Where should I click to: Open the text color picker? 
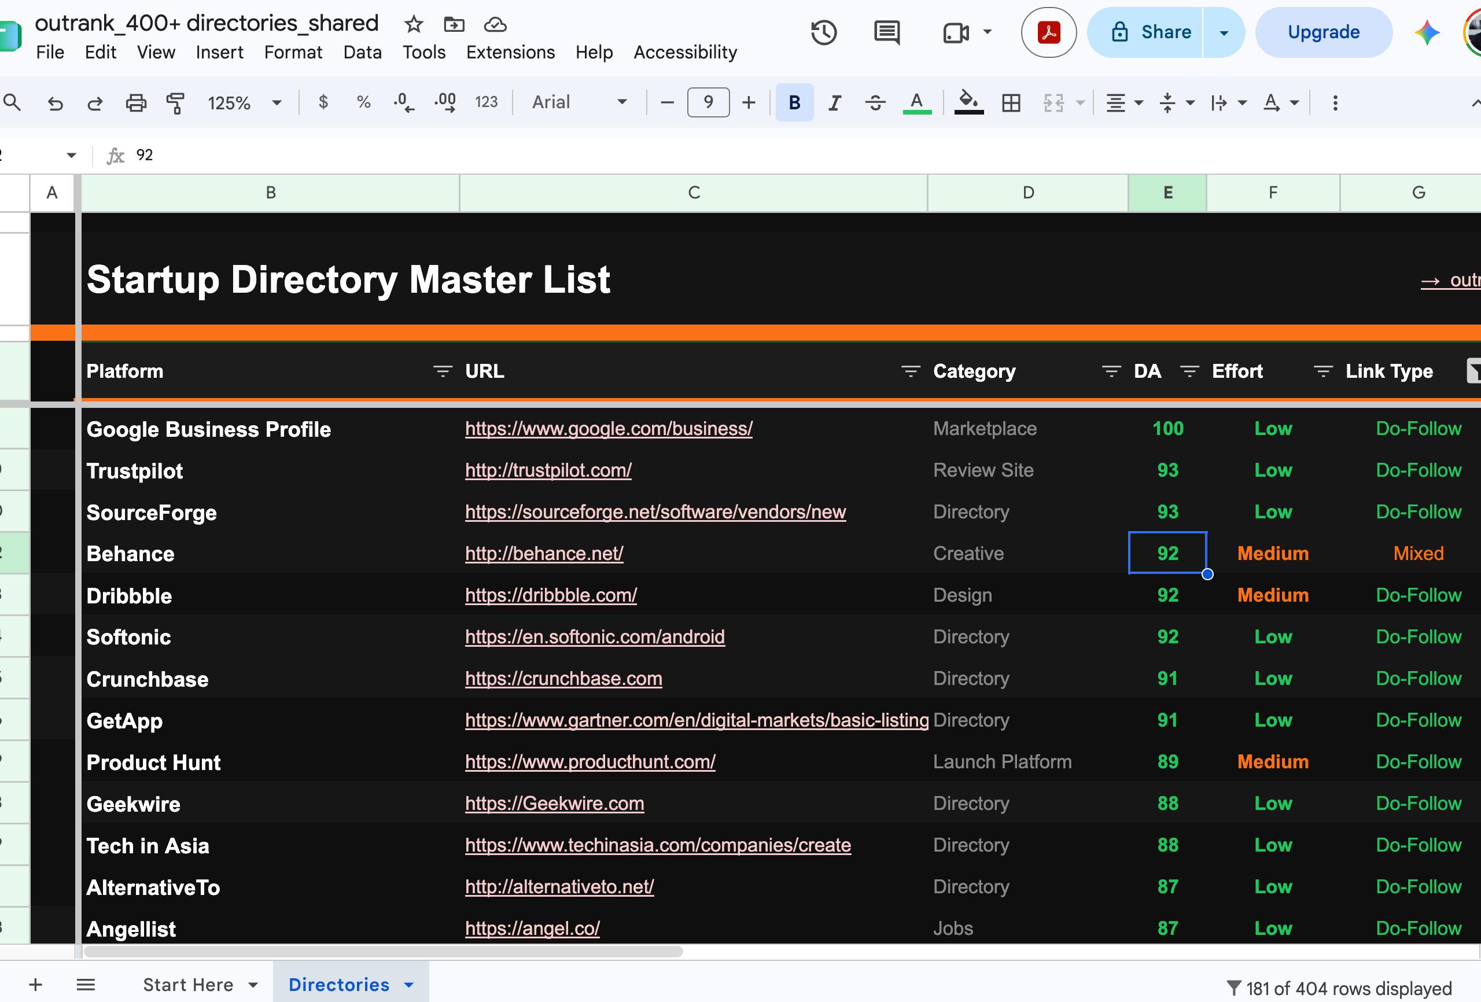pos(917,102)
